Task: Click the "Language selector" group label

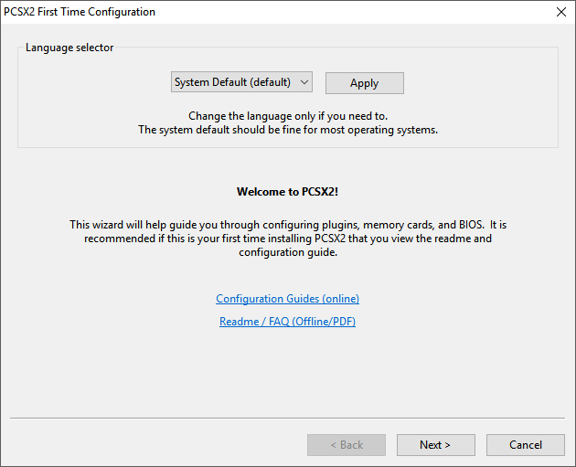Action: click(69, 48)
